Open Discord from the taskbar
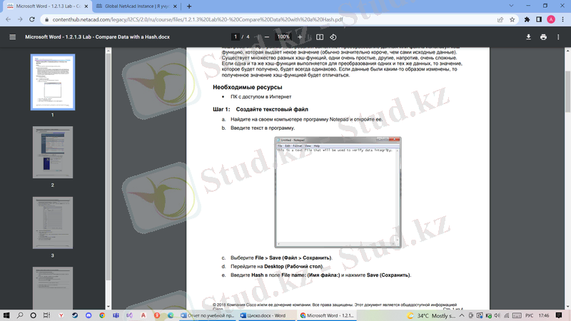The image size is (571, 321). (x=89, y=315)
